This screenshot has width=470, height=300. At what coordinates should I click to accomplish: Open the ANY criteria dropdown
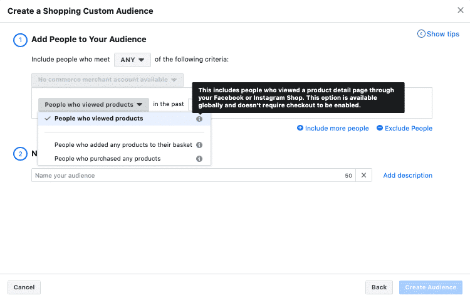(x=132, y=60)
